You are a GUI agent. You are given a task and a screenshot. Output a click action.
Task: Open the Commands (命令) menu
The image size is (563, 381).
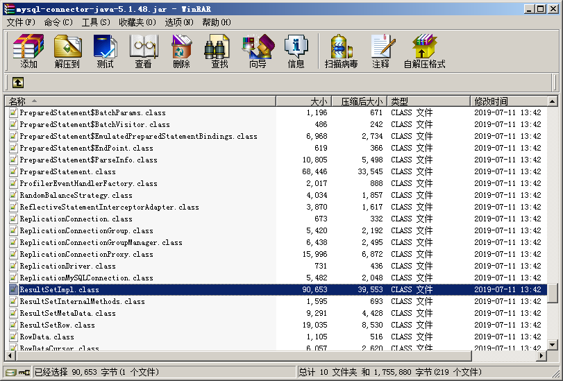[58, 22]
